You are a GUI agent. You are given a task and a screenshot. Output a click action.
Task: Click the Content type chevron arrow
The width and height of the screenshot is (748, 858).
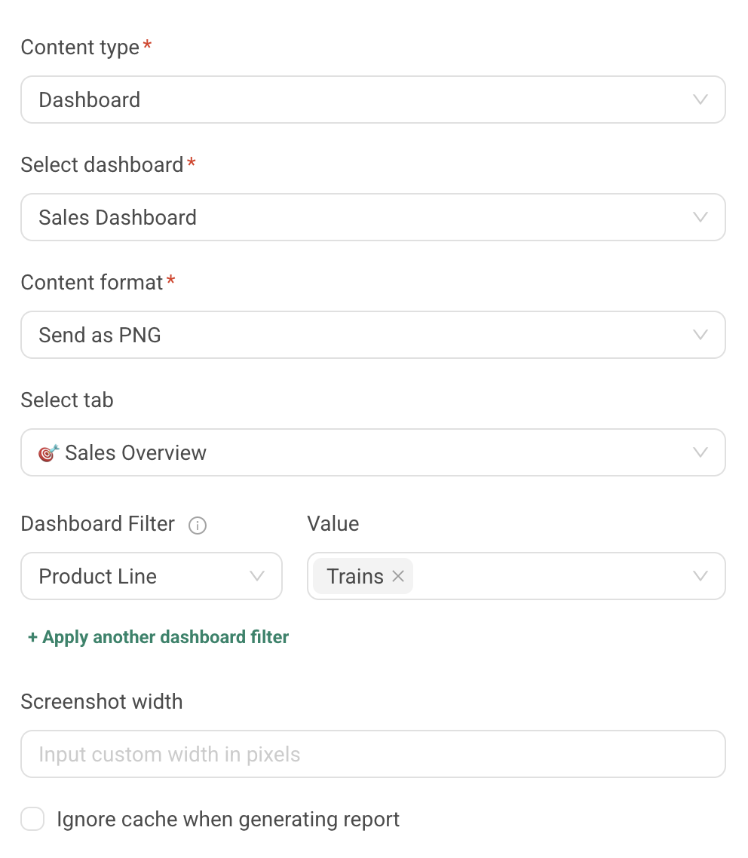tap(700, 100)
